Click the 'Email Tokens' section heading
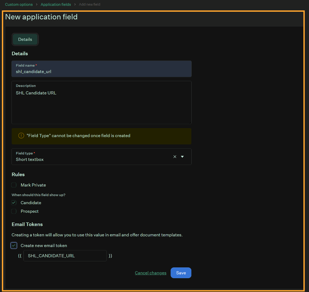Image resolution: width=309 pixels, height=292 pixels. click(27, 224)
